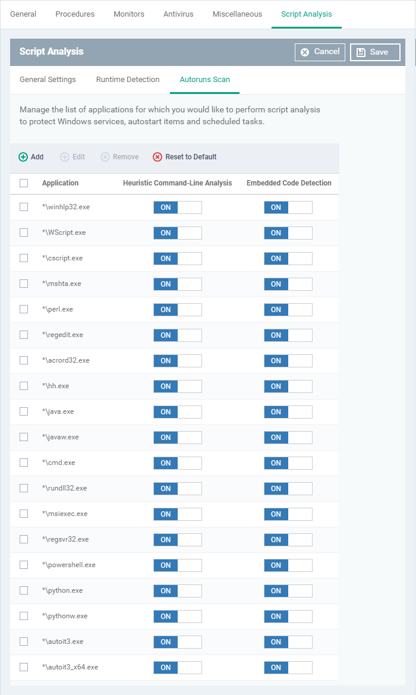
Task: Tick the select-all checkbox beside Application
Action: [24, 183]
